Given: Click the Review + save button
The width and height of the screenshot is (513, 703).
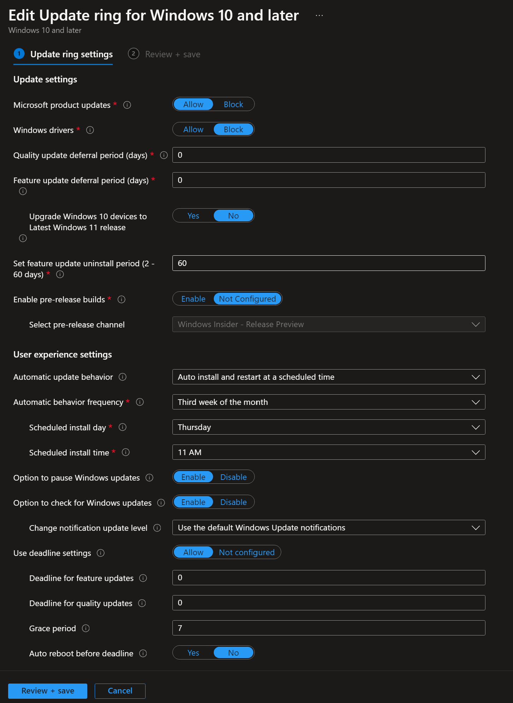Looking at the screenshot, I should click(x=48, y=691).
